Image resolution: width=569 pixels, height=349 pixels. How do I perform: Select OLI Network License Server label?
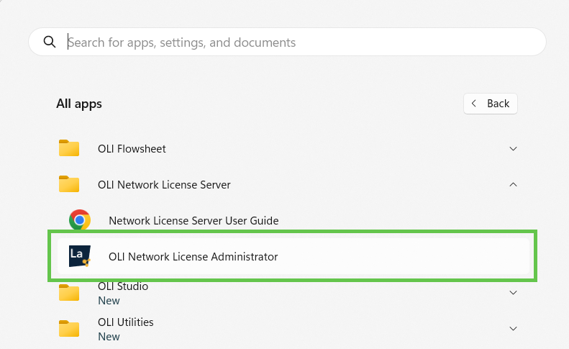coord(164,184)
